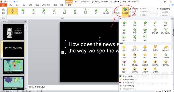The height and width of the screenshot is (92, 174).
Task: Select 无 (None) animation in ribbon gallery
Action: point(12,11)
